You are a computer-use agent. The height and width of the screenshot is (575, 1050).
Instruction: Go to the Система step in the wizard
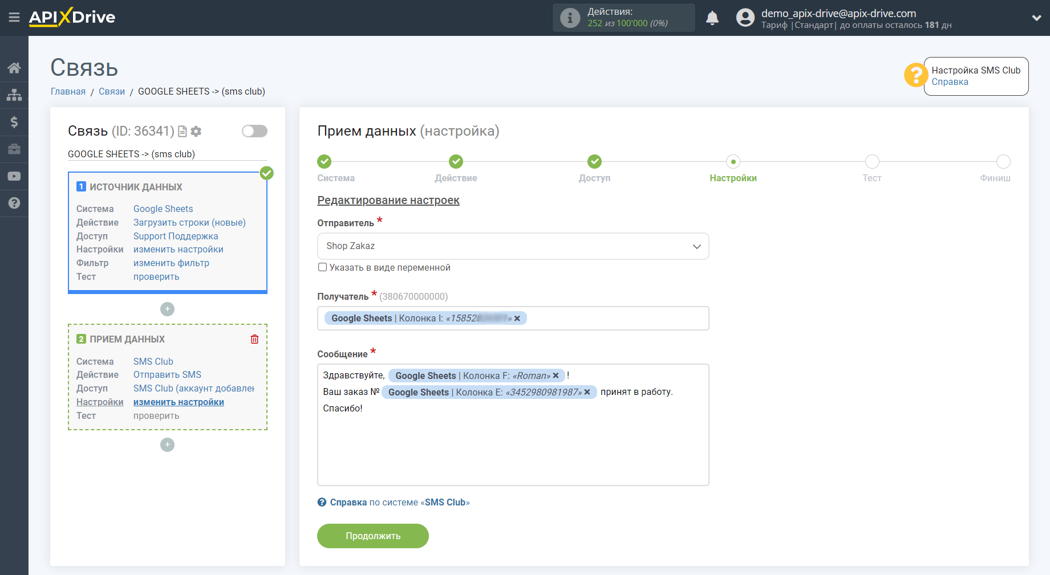click(x=325, y=162)
